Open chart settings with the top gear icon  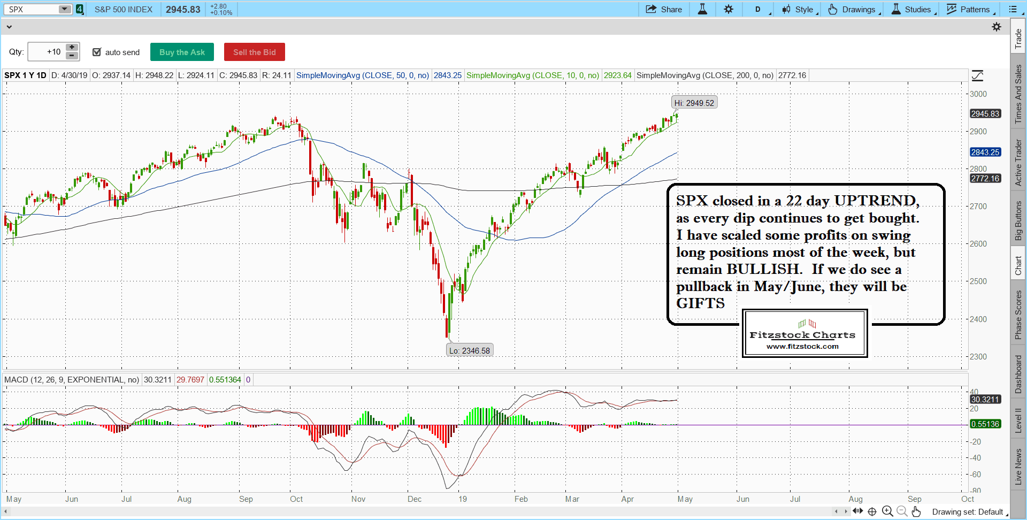729,9
